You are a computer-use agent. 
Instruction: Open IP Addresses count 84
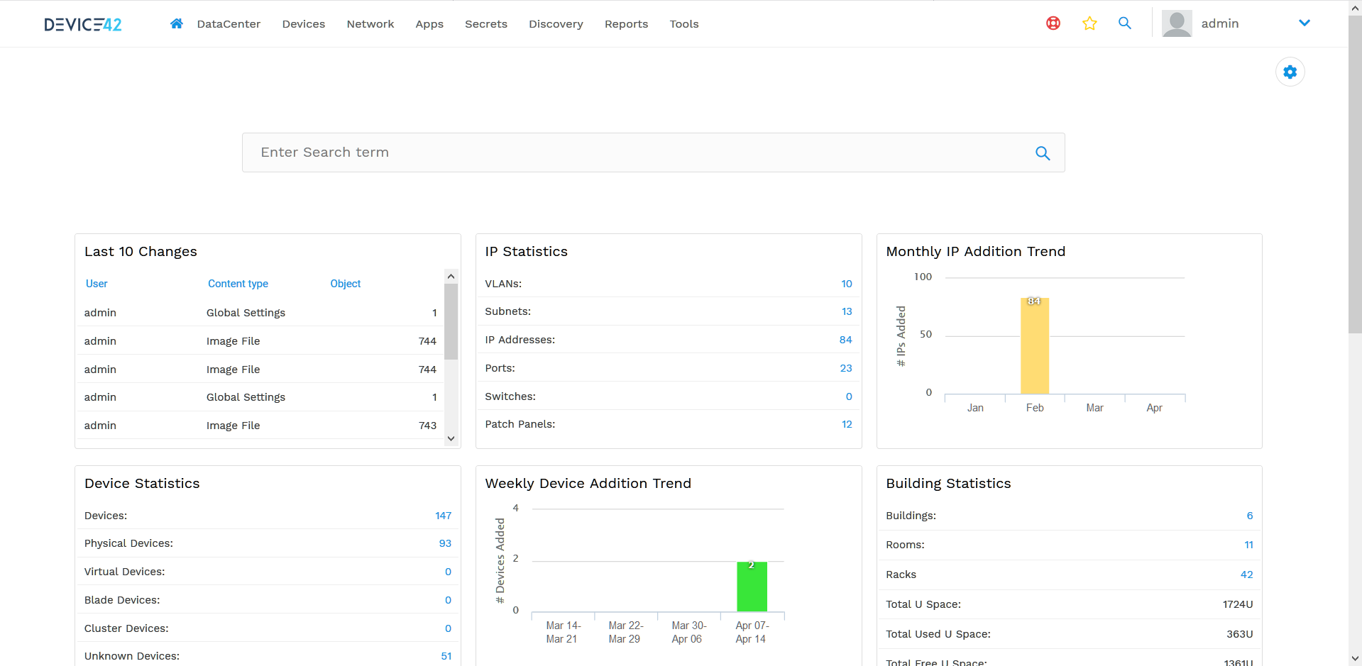[845, 340]
